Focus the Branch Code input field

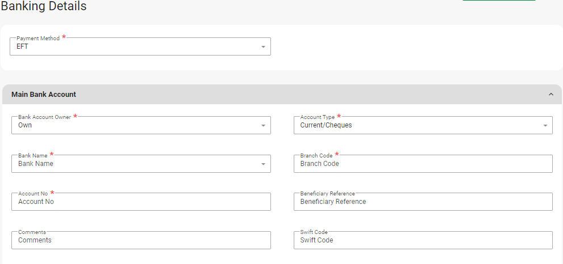click(423, 164)
